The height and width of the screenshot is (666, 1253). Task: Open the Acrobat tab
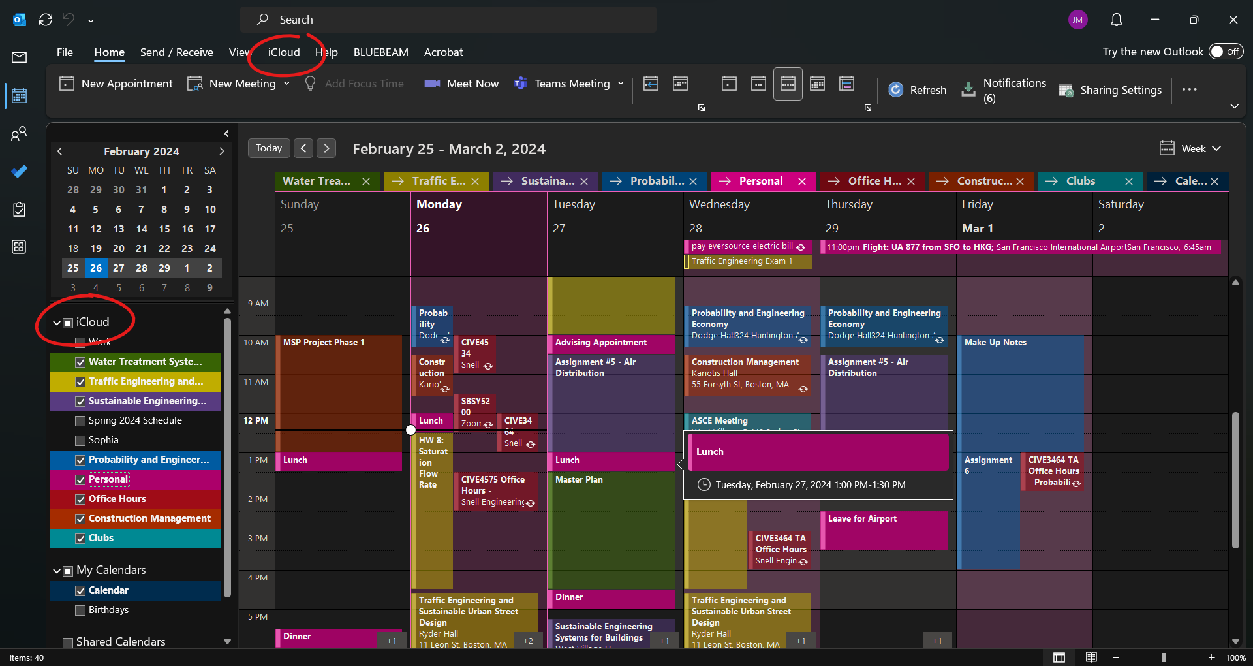coord(443,52)
